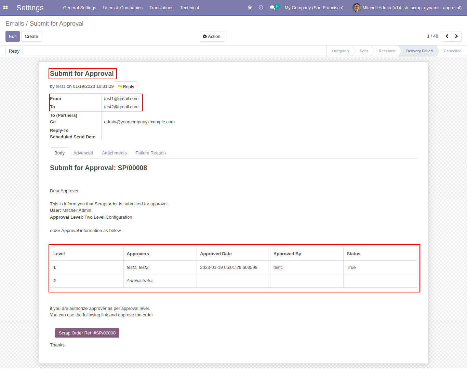
Task: Open the apps grid menu icon
Action: (5, 8)
